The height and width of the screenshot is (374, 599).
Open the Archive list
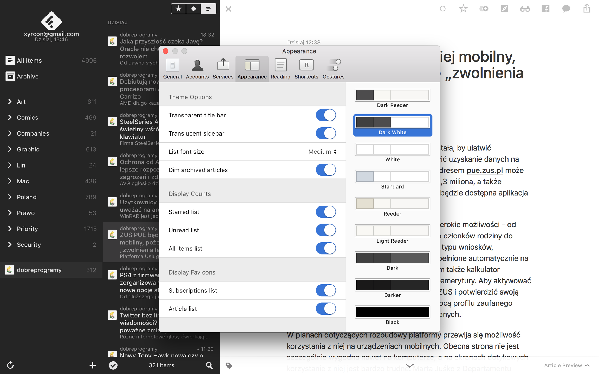pyautogui.click(x=51, y=76)
